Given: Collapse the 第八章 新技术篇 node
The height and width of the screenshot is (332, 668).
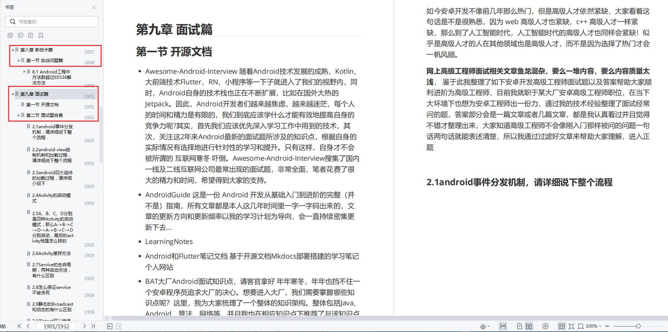Looking at the screenshot, I should coord(12,50).
